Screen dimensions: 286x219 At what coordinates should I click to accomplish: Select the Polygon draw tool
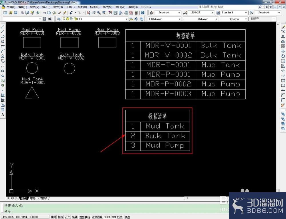click(3, 41)
